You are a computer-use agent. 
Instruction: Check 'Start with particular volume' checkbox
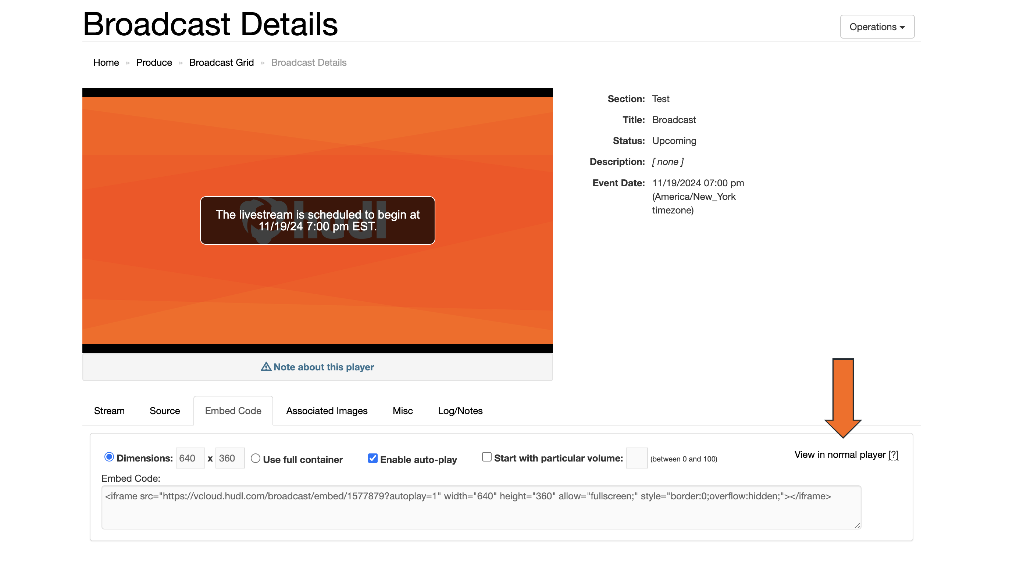point(486,457)
